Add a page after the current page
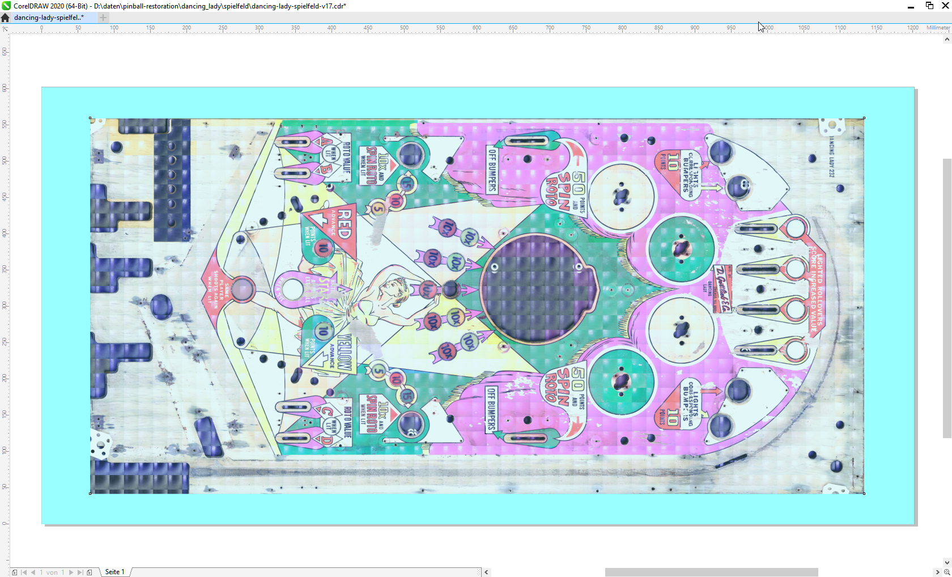 pos(90,572)
